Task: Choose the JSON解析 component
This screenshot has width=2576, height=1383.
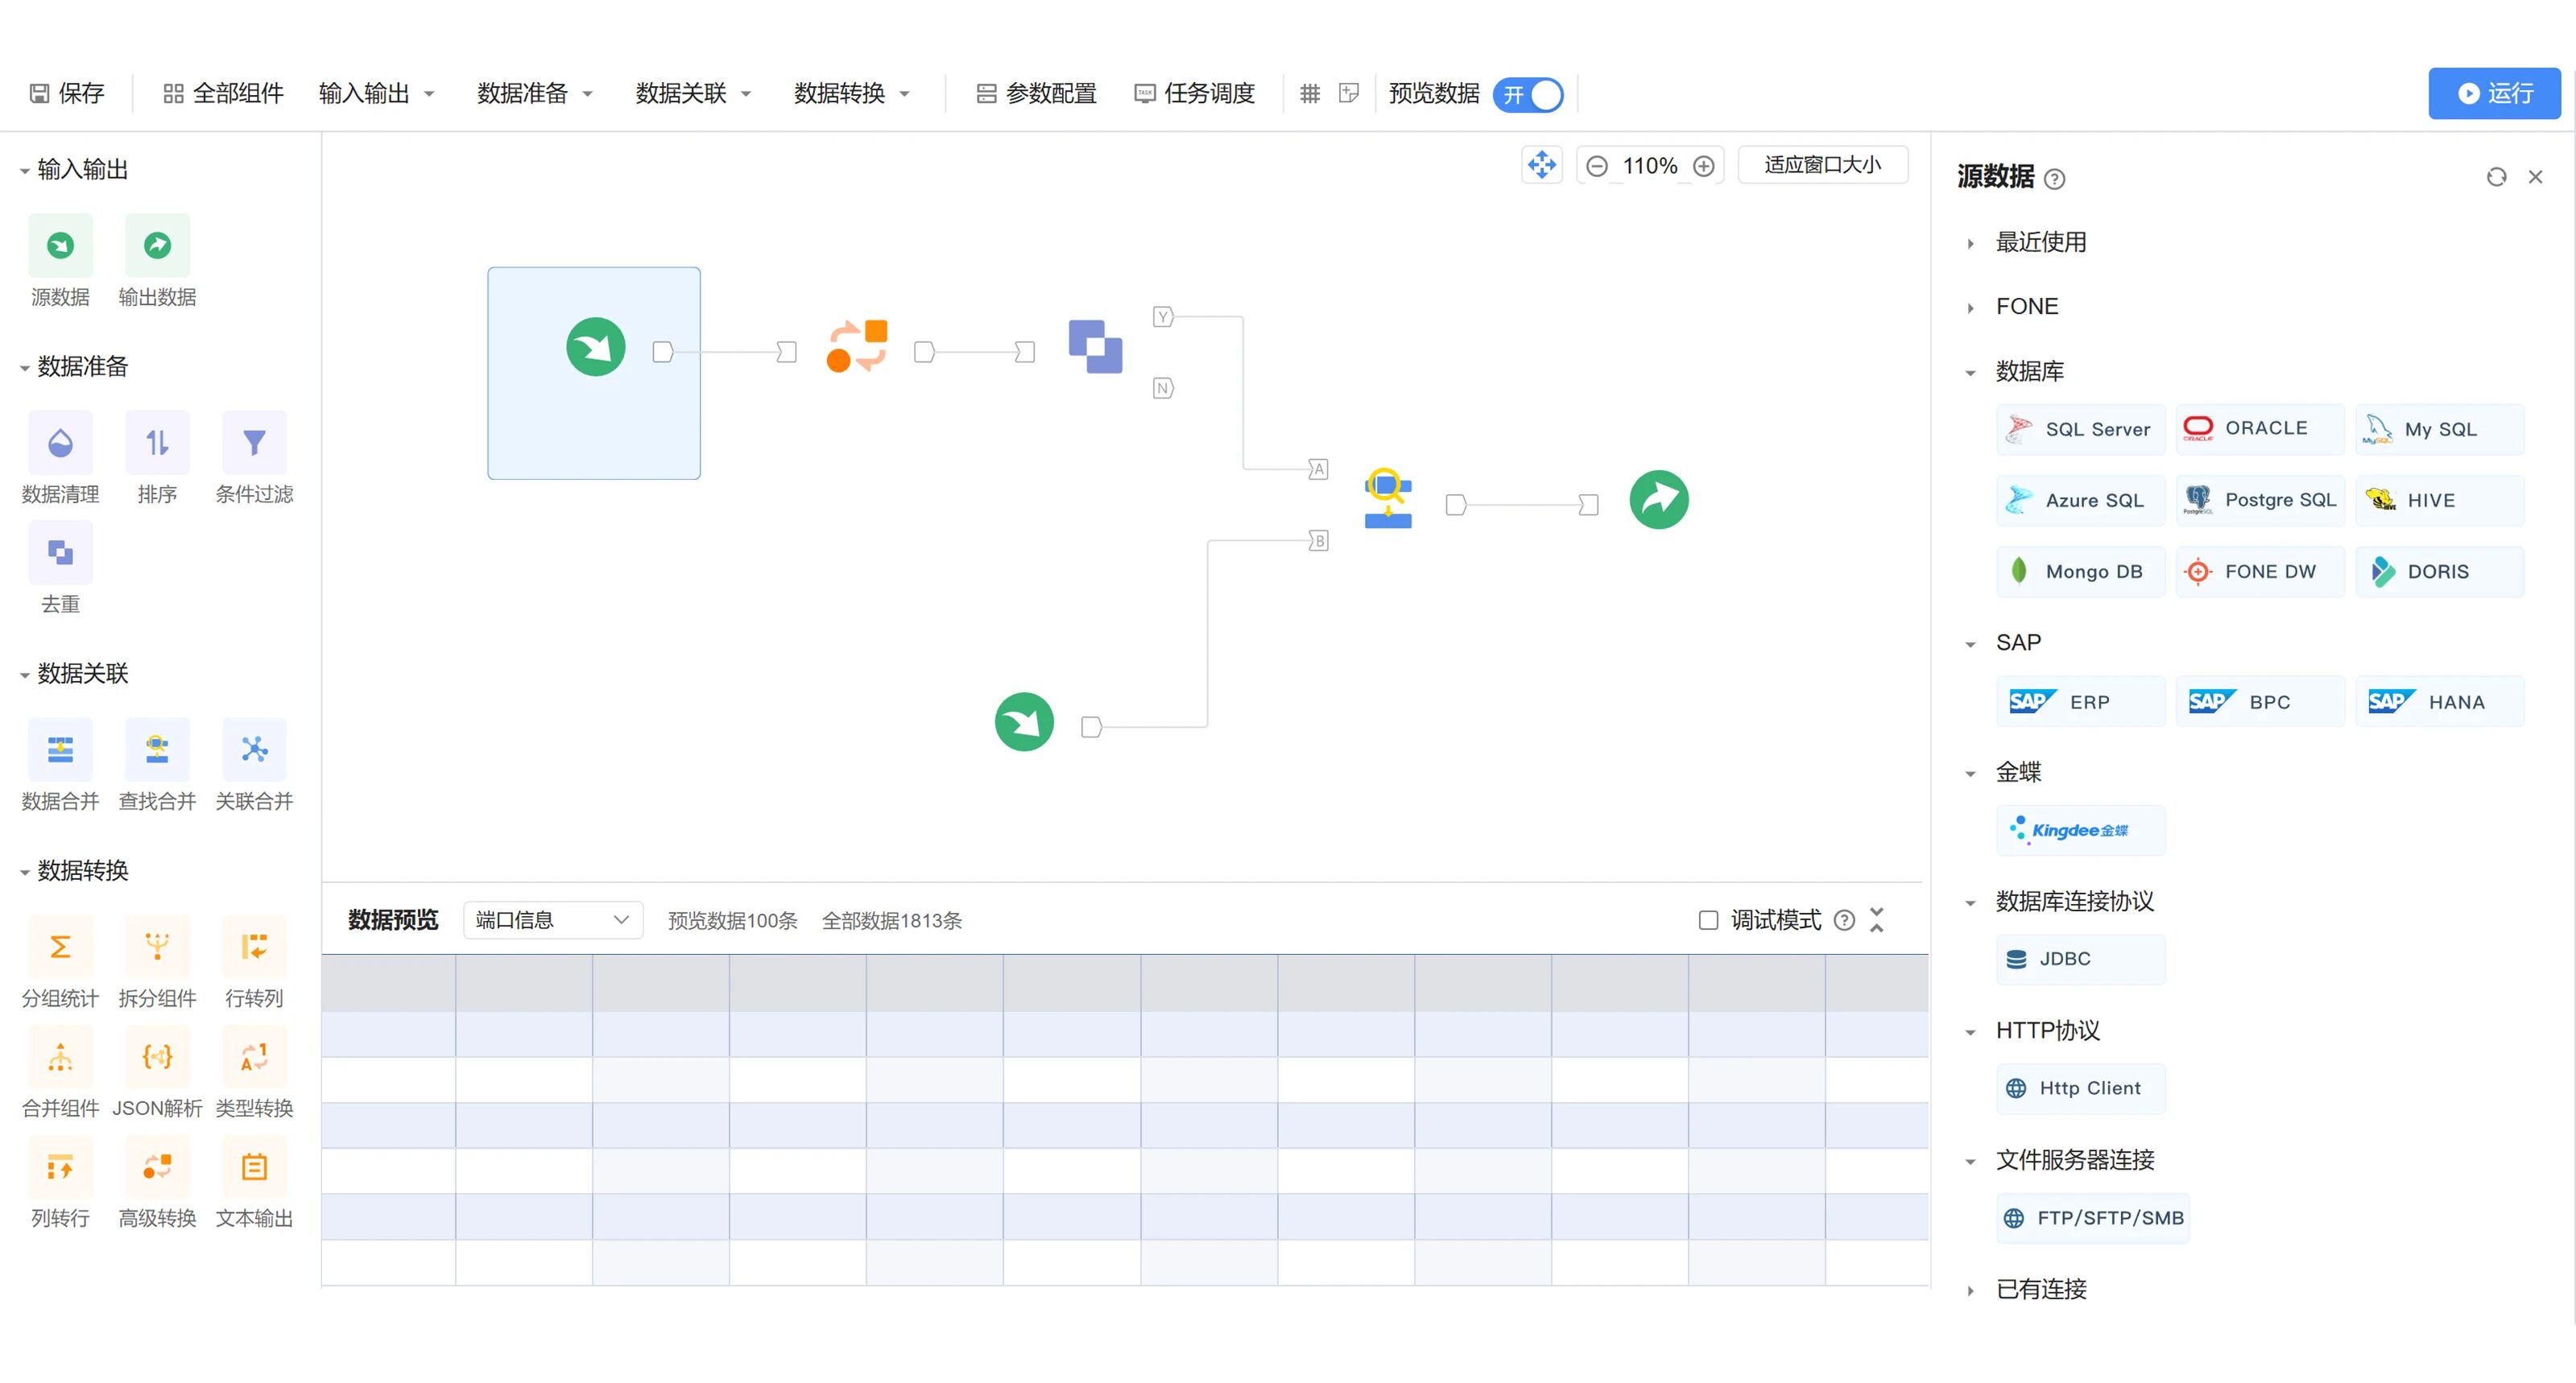Action: (157, 1056)
